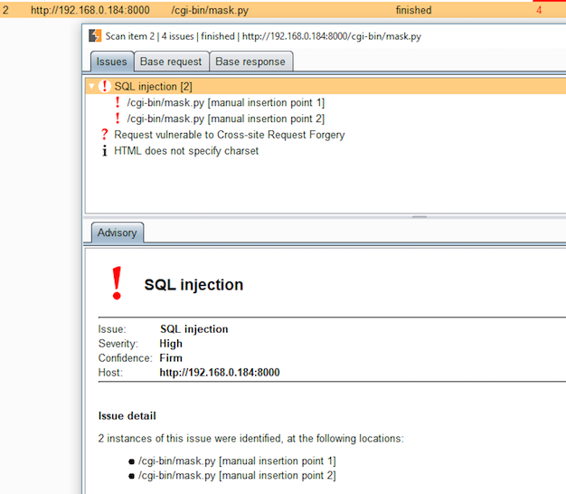The image size is (566, 494).
Task: Collapse the SQL injection tree node
Action: pos(91,86)
